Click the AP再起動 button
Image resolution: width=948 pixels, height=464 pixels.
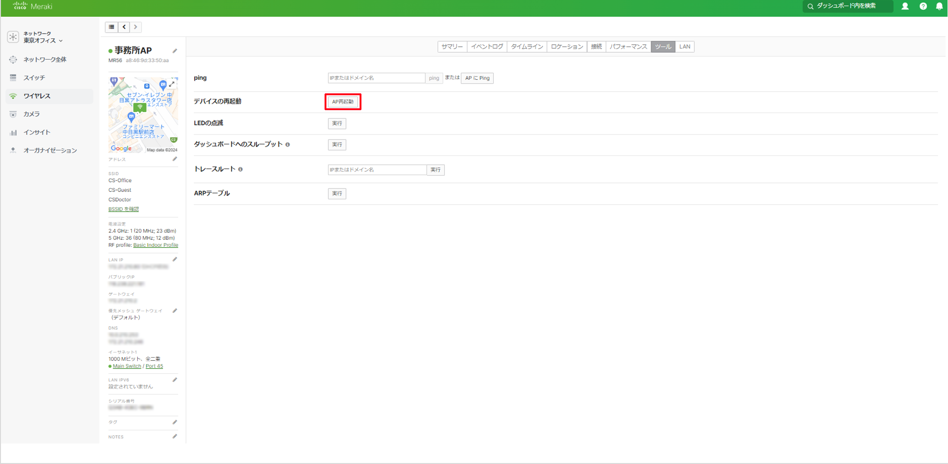coord(343,102)
